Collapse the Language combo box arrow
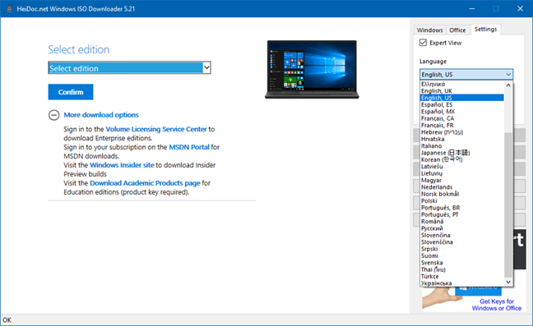Screen dimensions: 533x326 [508, 74]
